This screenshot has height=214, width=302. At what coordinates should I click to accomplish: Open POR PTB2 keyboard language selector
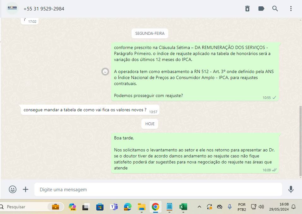pyautogui.click(x=242, y=207)
